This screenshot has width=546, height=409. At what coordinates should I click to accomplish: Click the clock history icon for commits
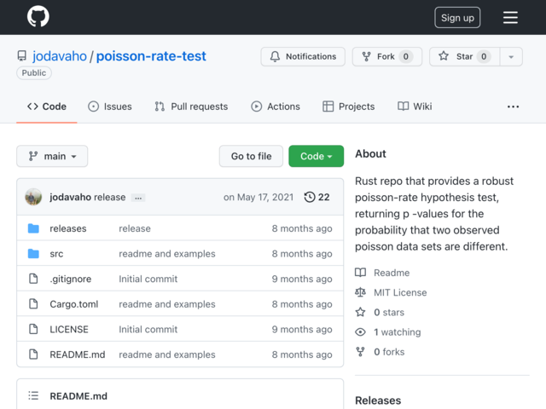click(x=310, y=197)
